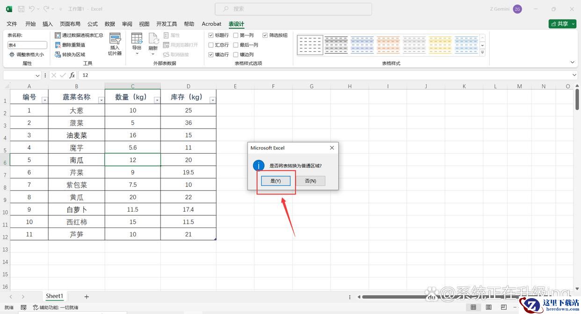The height and width of the screenshot is (314, 581).
Task: Click Summarize with PivotTable (通过数据透视表汇总)
Action: pyautogui.click(x=58, y=35)
